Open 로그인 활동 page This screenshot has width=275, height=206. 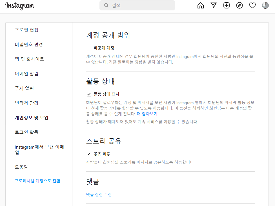26,132
